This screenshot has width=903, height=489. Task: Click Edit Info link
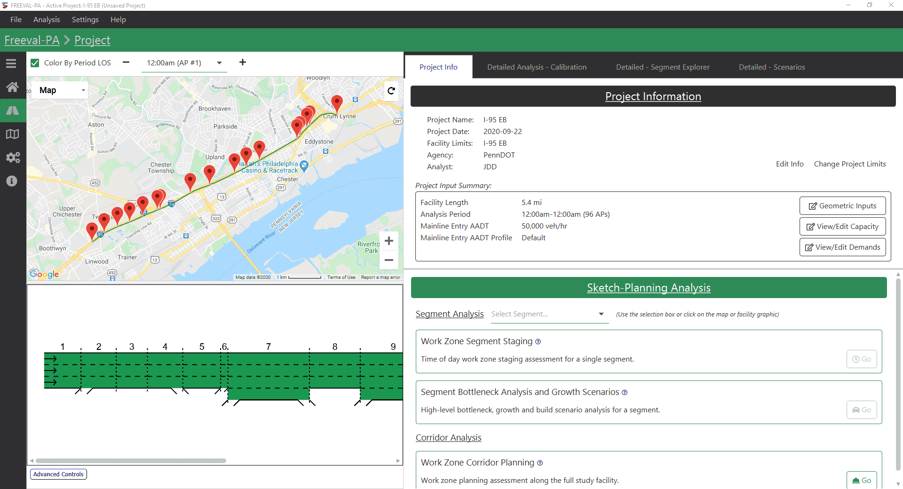(x=790, y=164)
